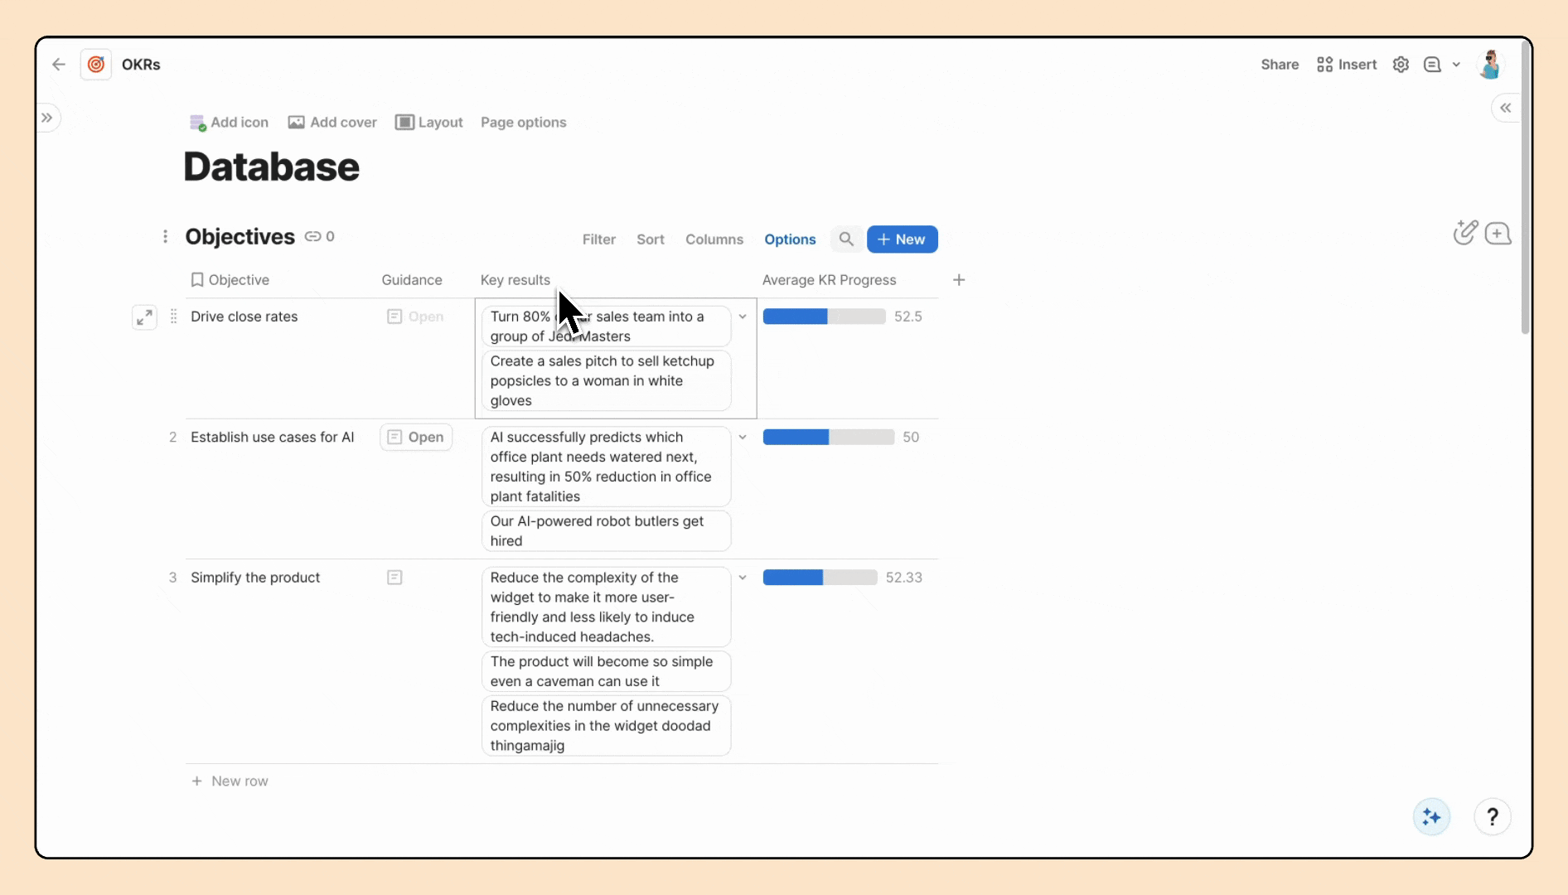The image size is (1568, 895).
Task: Click the guidance page icon for Simplify the product
Action: click(x=394, y=577)
